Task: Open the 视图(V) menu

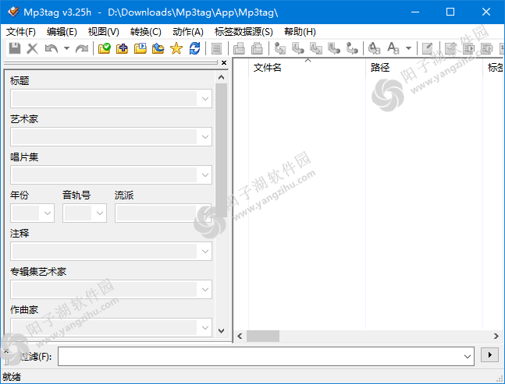Action: (x=103, y=32)
